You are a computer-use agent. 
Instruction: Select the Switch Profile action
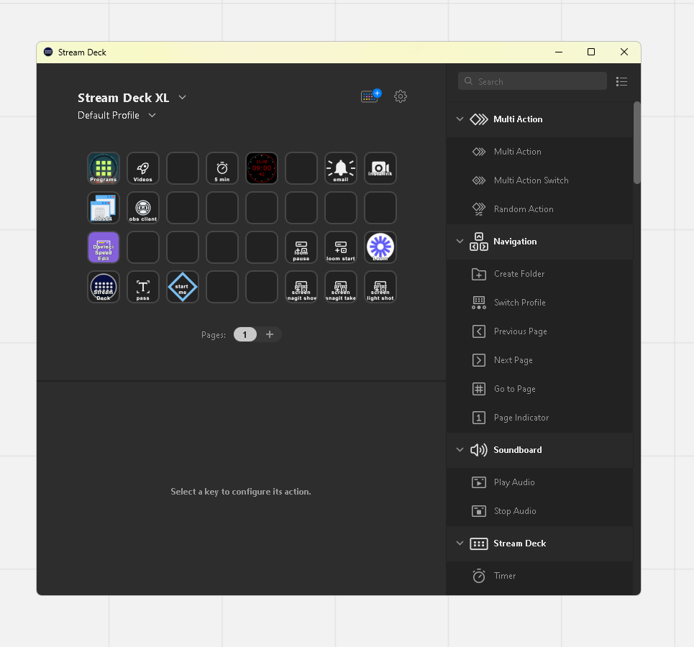click(539, 303)
